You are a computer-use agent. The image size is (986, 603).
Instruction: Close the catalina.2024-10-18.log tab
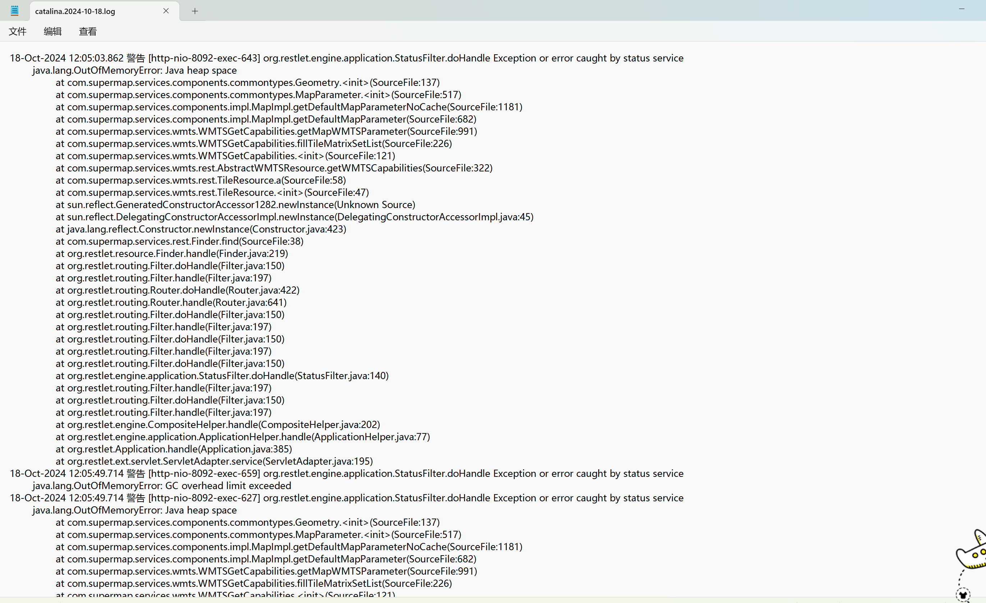(166, 11)
